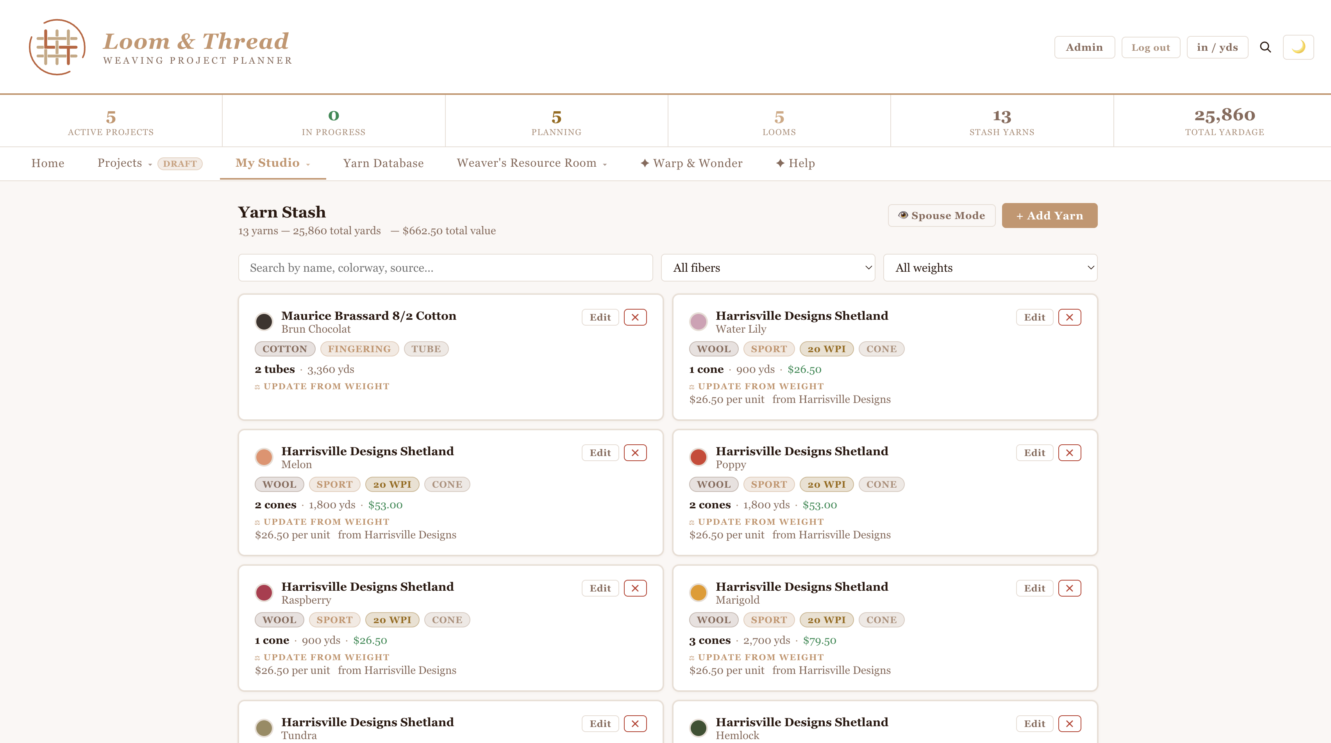1331x743 pixels.
Task: Delete the Marigold yarn card
Action: (1070, 588)
